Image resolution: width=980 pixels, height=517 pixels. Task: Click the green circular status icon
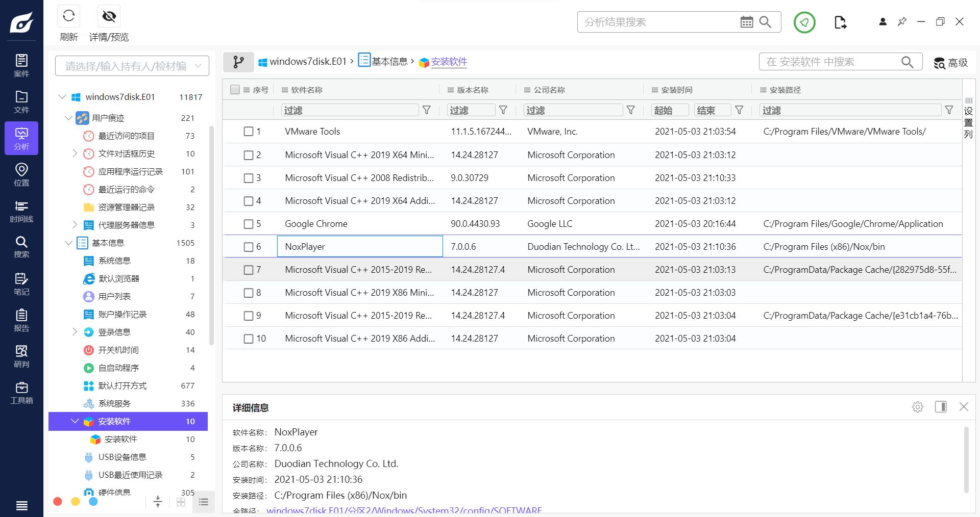[x=804, y=22]
